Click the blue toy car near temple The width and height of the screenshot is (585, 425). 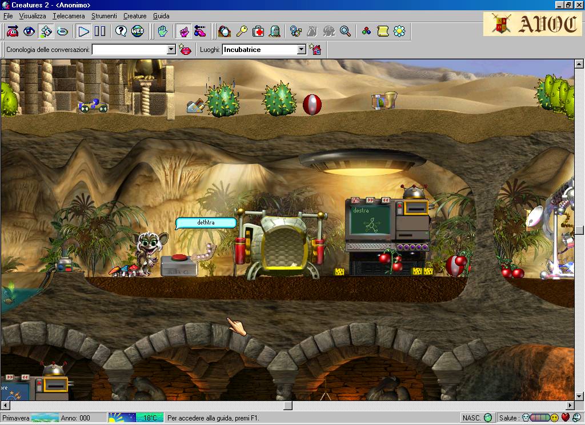tap(93, 106)
